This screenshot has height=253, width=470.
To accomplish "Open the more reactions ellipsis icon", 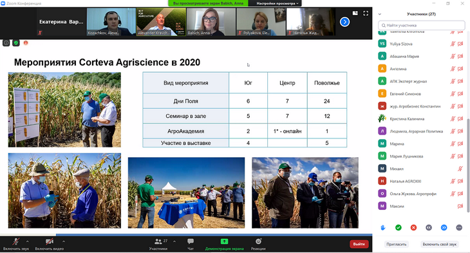I will (459, 228).
